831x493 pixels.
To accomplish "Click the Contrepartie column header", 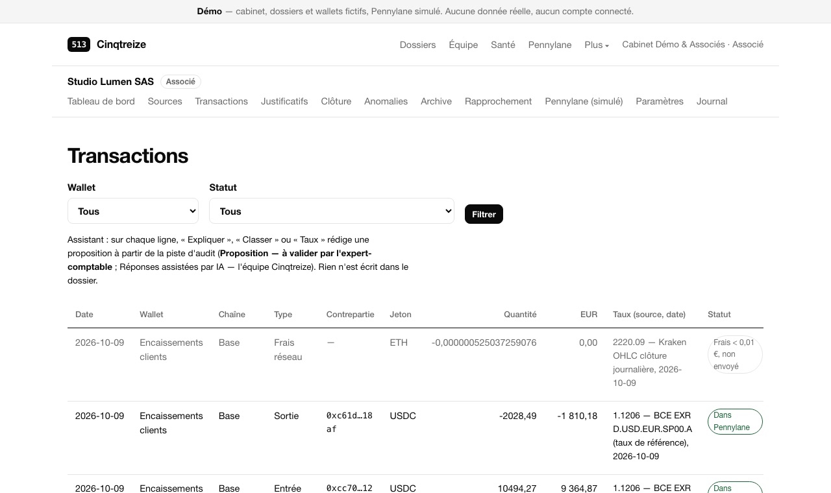I will click(351, 315).
